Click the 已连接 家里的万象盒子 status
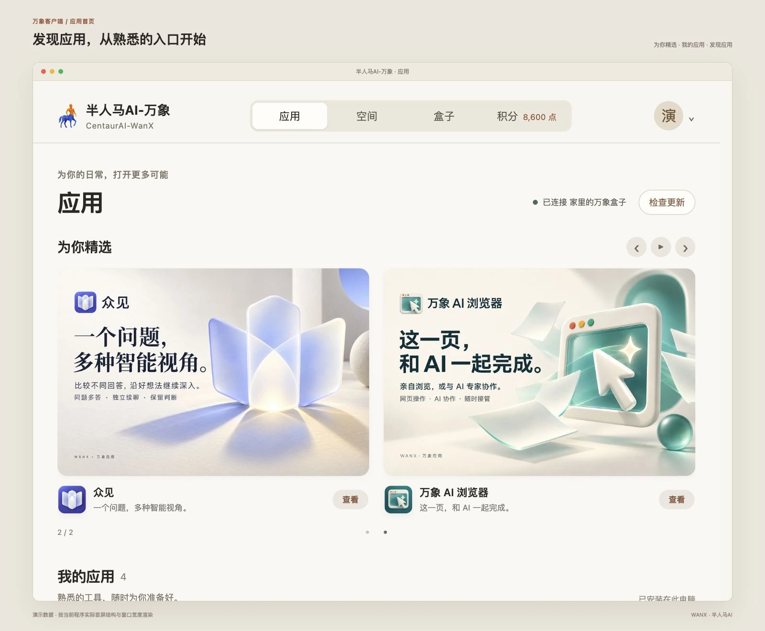Screen dimensions: 765x631 579,202
